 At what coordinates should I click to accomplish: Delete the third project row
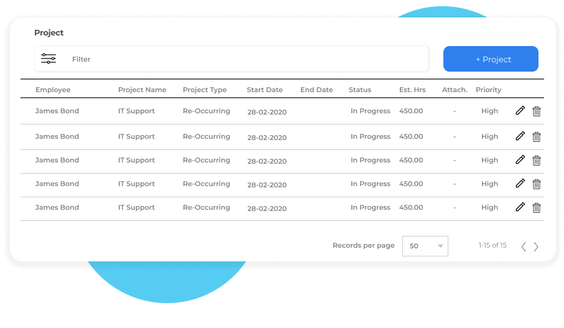pos(537,161)
